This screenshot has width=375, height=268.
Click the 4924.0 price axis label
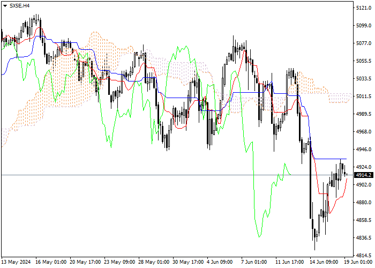coord(364,167)
